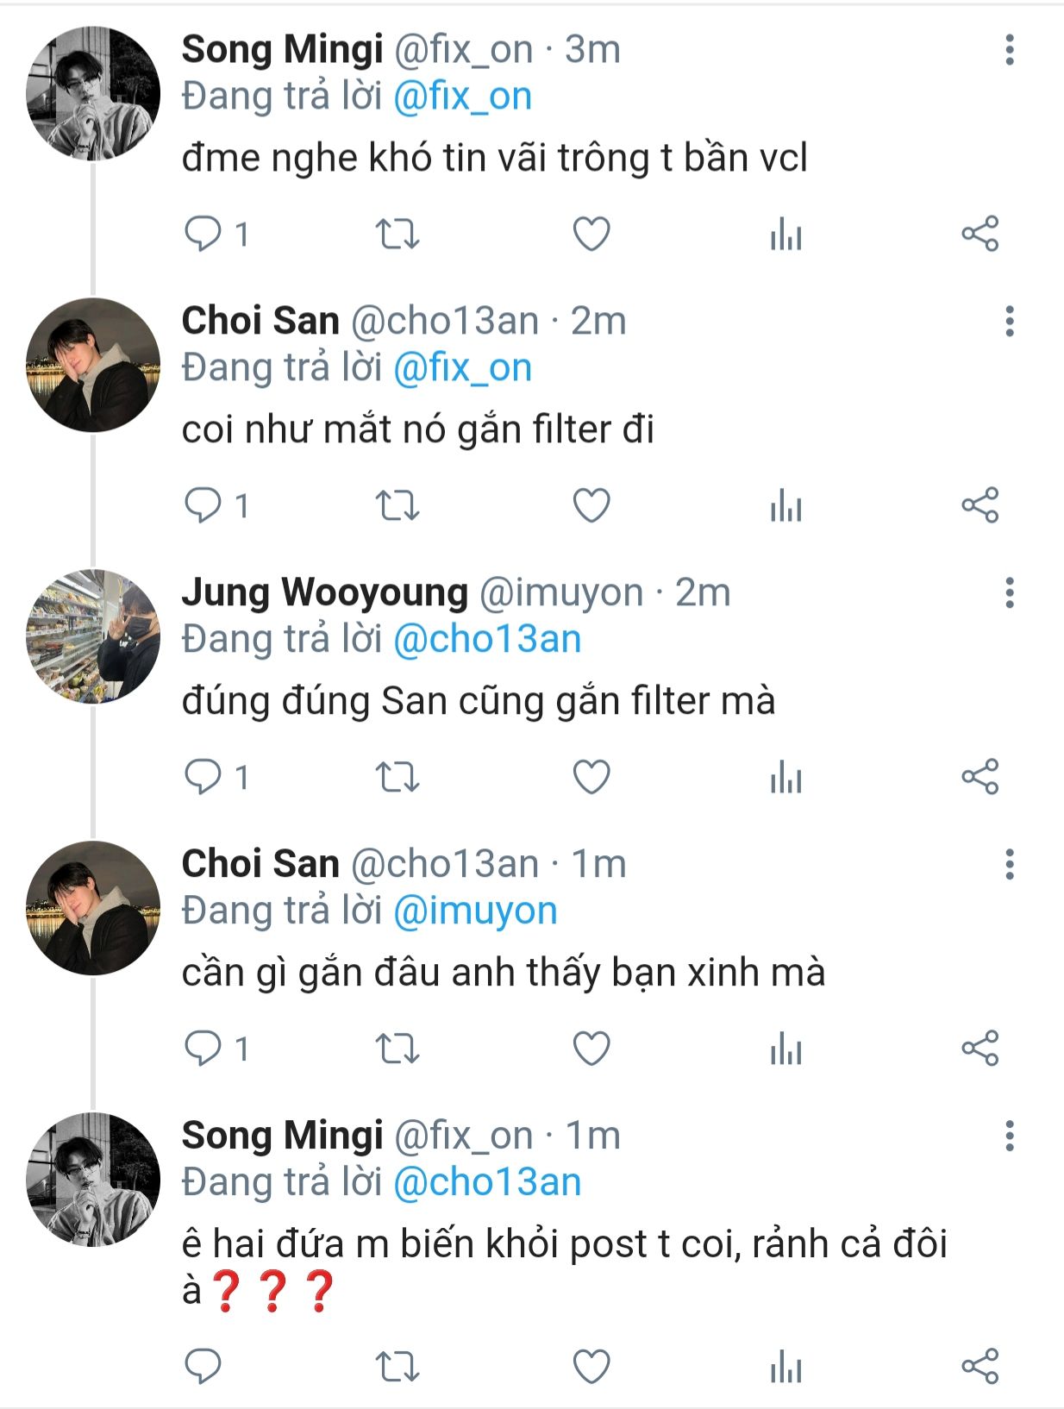Retweet Song Mingi's 3m-old reply

tap(397, 234)
